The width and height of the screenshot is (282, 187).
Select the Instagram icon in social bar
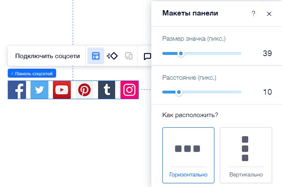click(129, 90)
